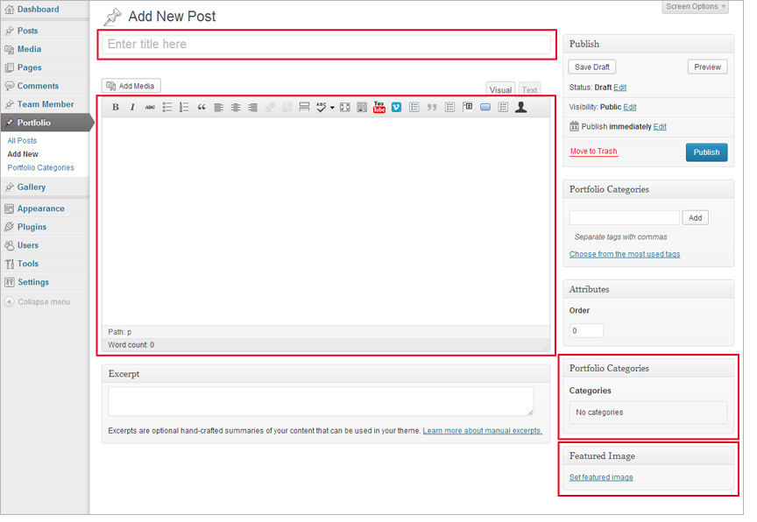This screenshot has height=522, width=757.
Task: Switch to the Text editor tab
Action: coord(529,90)
